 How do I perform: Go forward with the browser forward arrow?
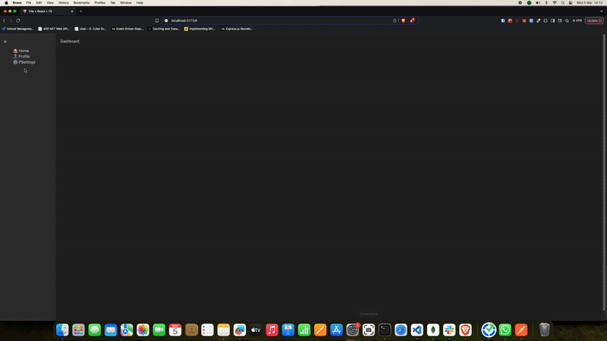pyautogui.click(x=11, y=20)
